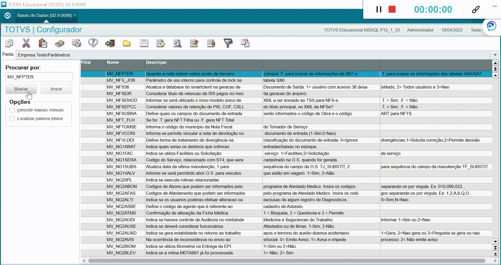Close the Bases de Dados tab

click(75, 15)
